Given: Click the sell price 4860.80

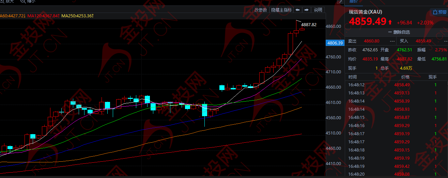Looking at the screenshot, I should (x=372, y=41).
